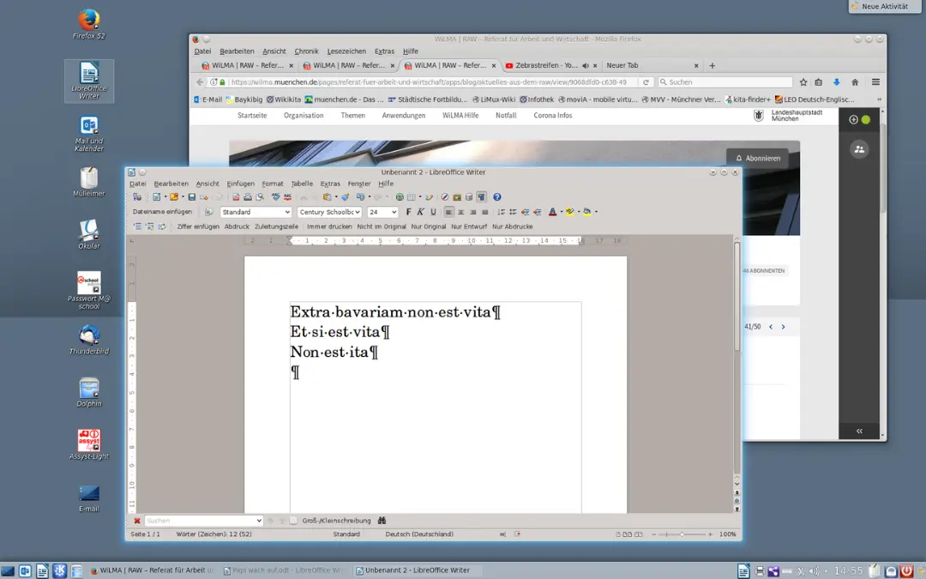Click the Export as PDF icon

[x=236, y=196]
